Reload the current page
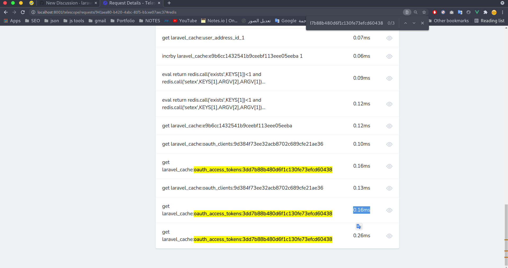The height and width of the screenshot is (268, 508). click(23, 12)
